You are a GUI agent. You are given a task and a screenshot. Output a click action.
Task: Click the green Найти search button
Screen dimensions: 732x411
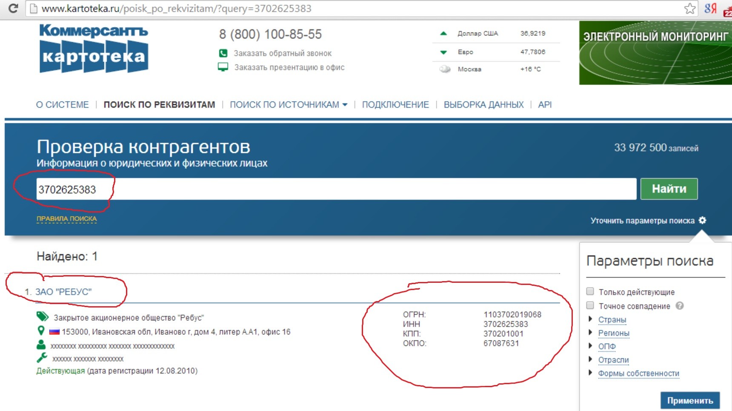669,189
